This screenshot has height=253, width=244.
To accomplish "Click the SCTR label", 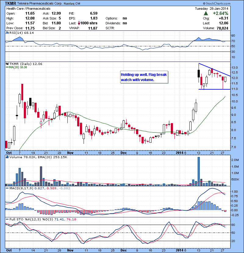I will [x=110, y=28].
